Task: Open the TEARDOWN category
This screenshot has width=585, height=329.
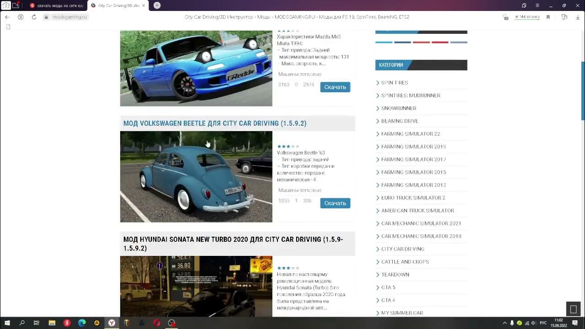Action: 395,275
